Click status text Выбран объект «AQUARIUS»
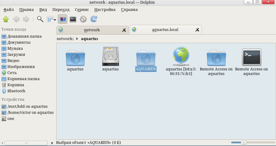 tap(88, 142)
